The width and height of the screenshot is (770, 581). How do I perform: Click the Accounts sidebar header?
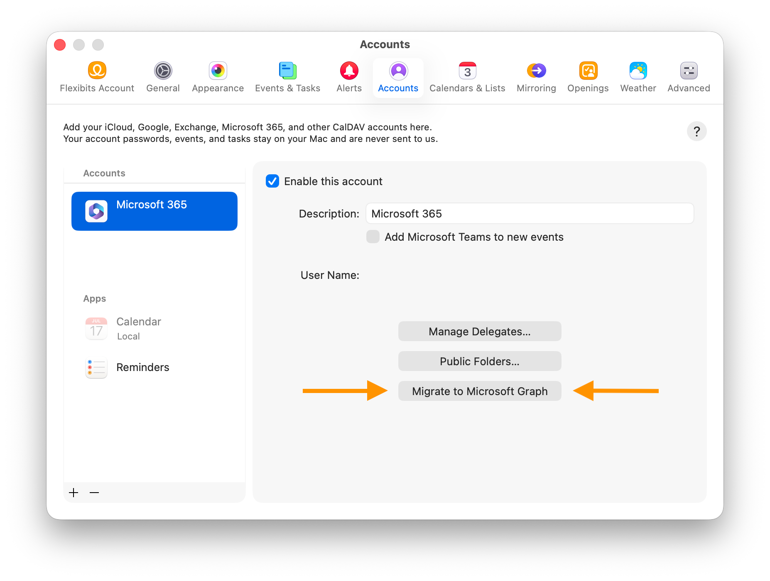point(104,173)
